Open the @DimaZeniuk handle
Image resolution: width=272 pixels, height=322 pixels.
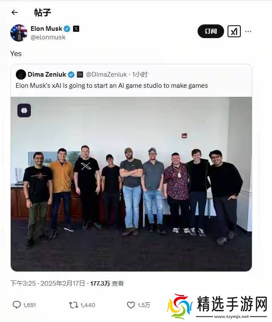coord(106,75)
